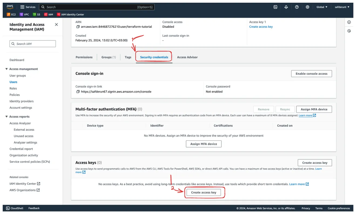This screenshot has width=356, height=214.
Task: Open the help question mark icon
Action: tap(297, 7)
